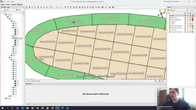This screenshot has height=110, width=196.
Task: Expand the Dumps node in the tree
Action: pyautogui.click(x=4, y=98)
